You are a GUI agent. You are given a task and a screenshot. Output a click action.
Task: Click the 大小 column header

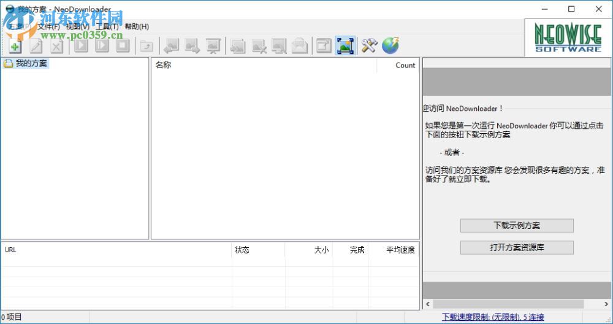[x=309, y=250]
